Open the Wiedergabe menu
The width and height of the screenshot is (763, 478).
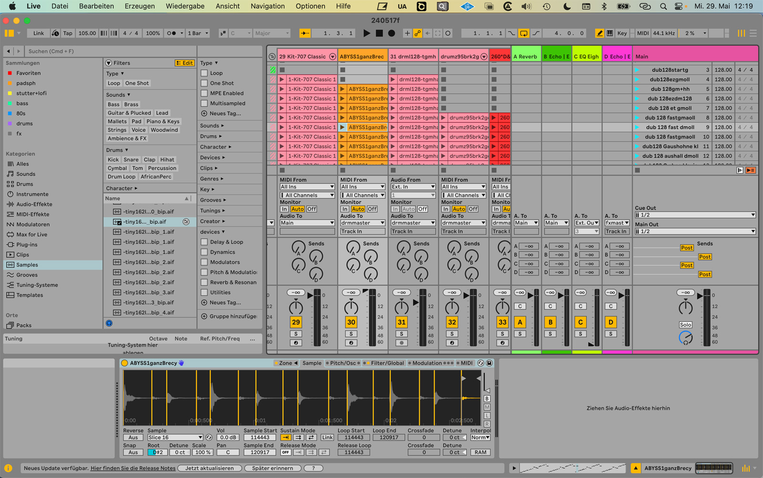[x=185, y=6]
